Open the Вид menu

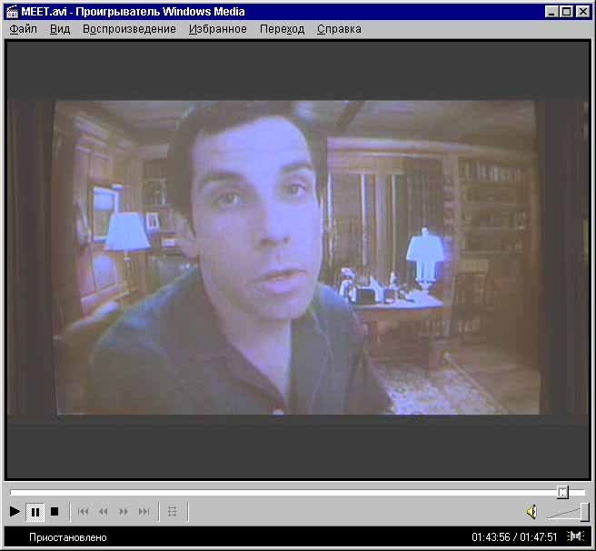tap(60, 29)
